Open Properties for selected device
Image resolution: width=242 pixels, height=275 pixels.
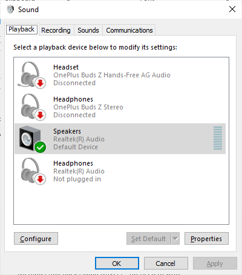206,239
